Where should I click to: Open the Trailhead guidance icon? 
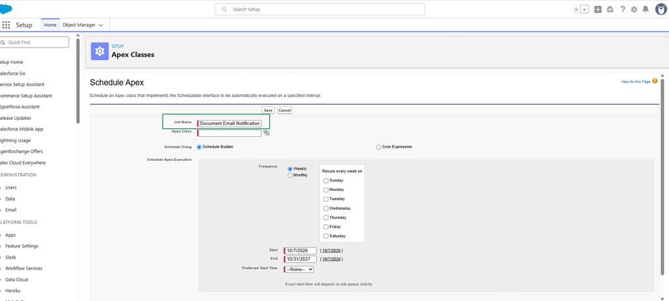[x=610, y=9]
